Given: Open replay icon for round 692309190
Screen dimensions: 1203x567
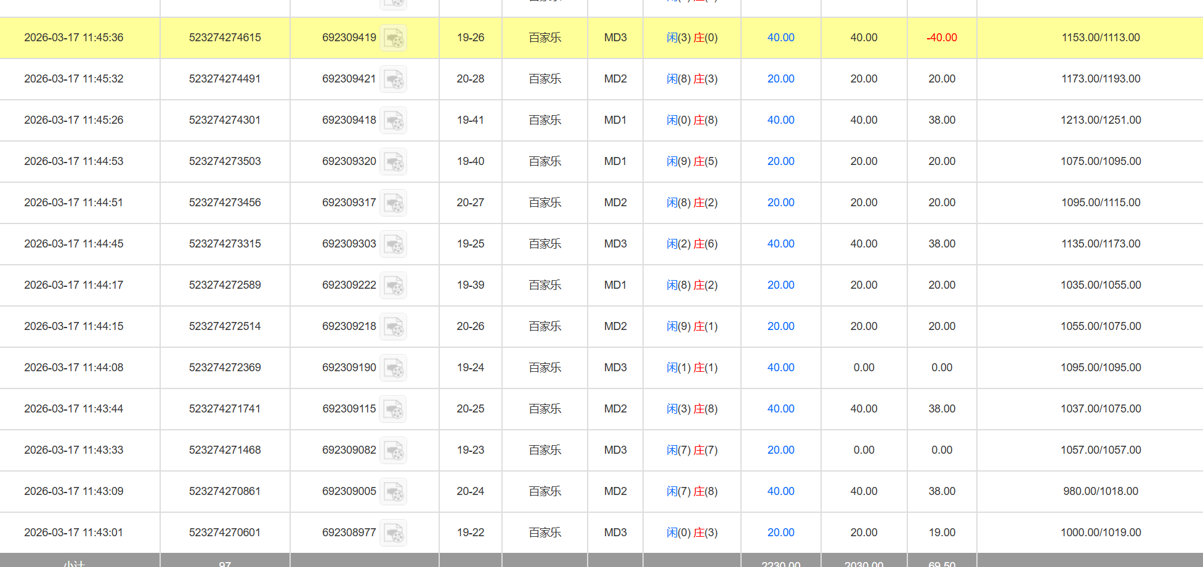Looking at the screenshot, I should pos(393,368).
